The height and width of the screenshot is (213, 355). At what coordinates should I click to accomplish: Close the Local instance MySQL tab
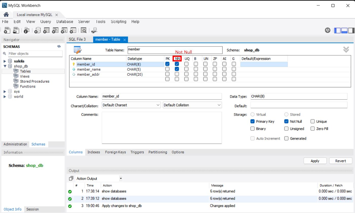pos(56,15)
